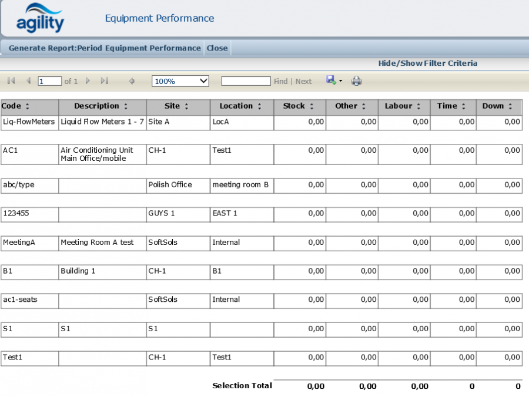529x397 pixels.
Task: Click the Find link
Action: click(x=280, y=81)
